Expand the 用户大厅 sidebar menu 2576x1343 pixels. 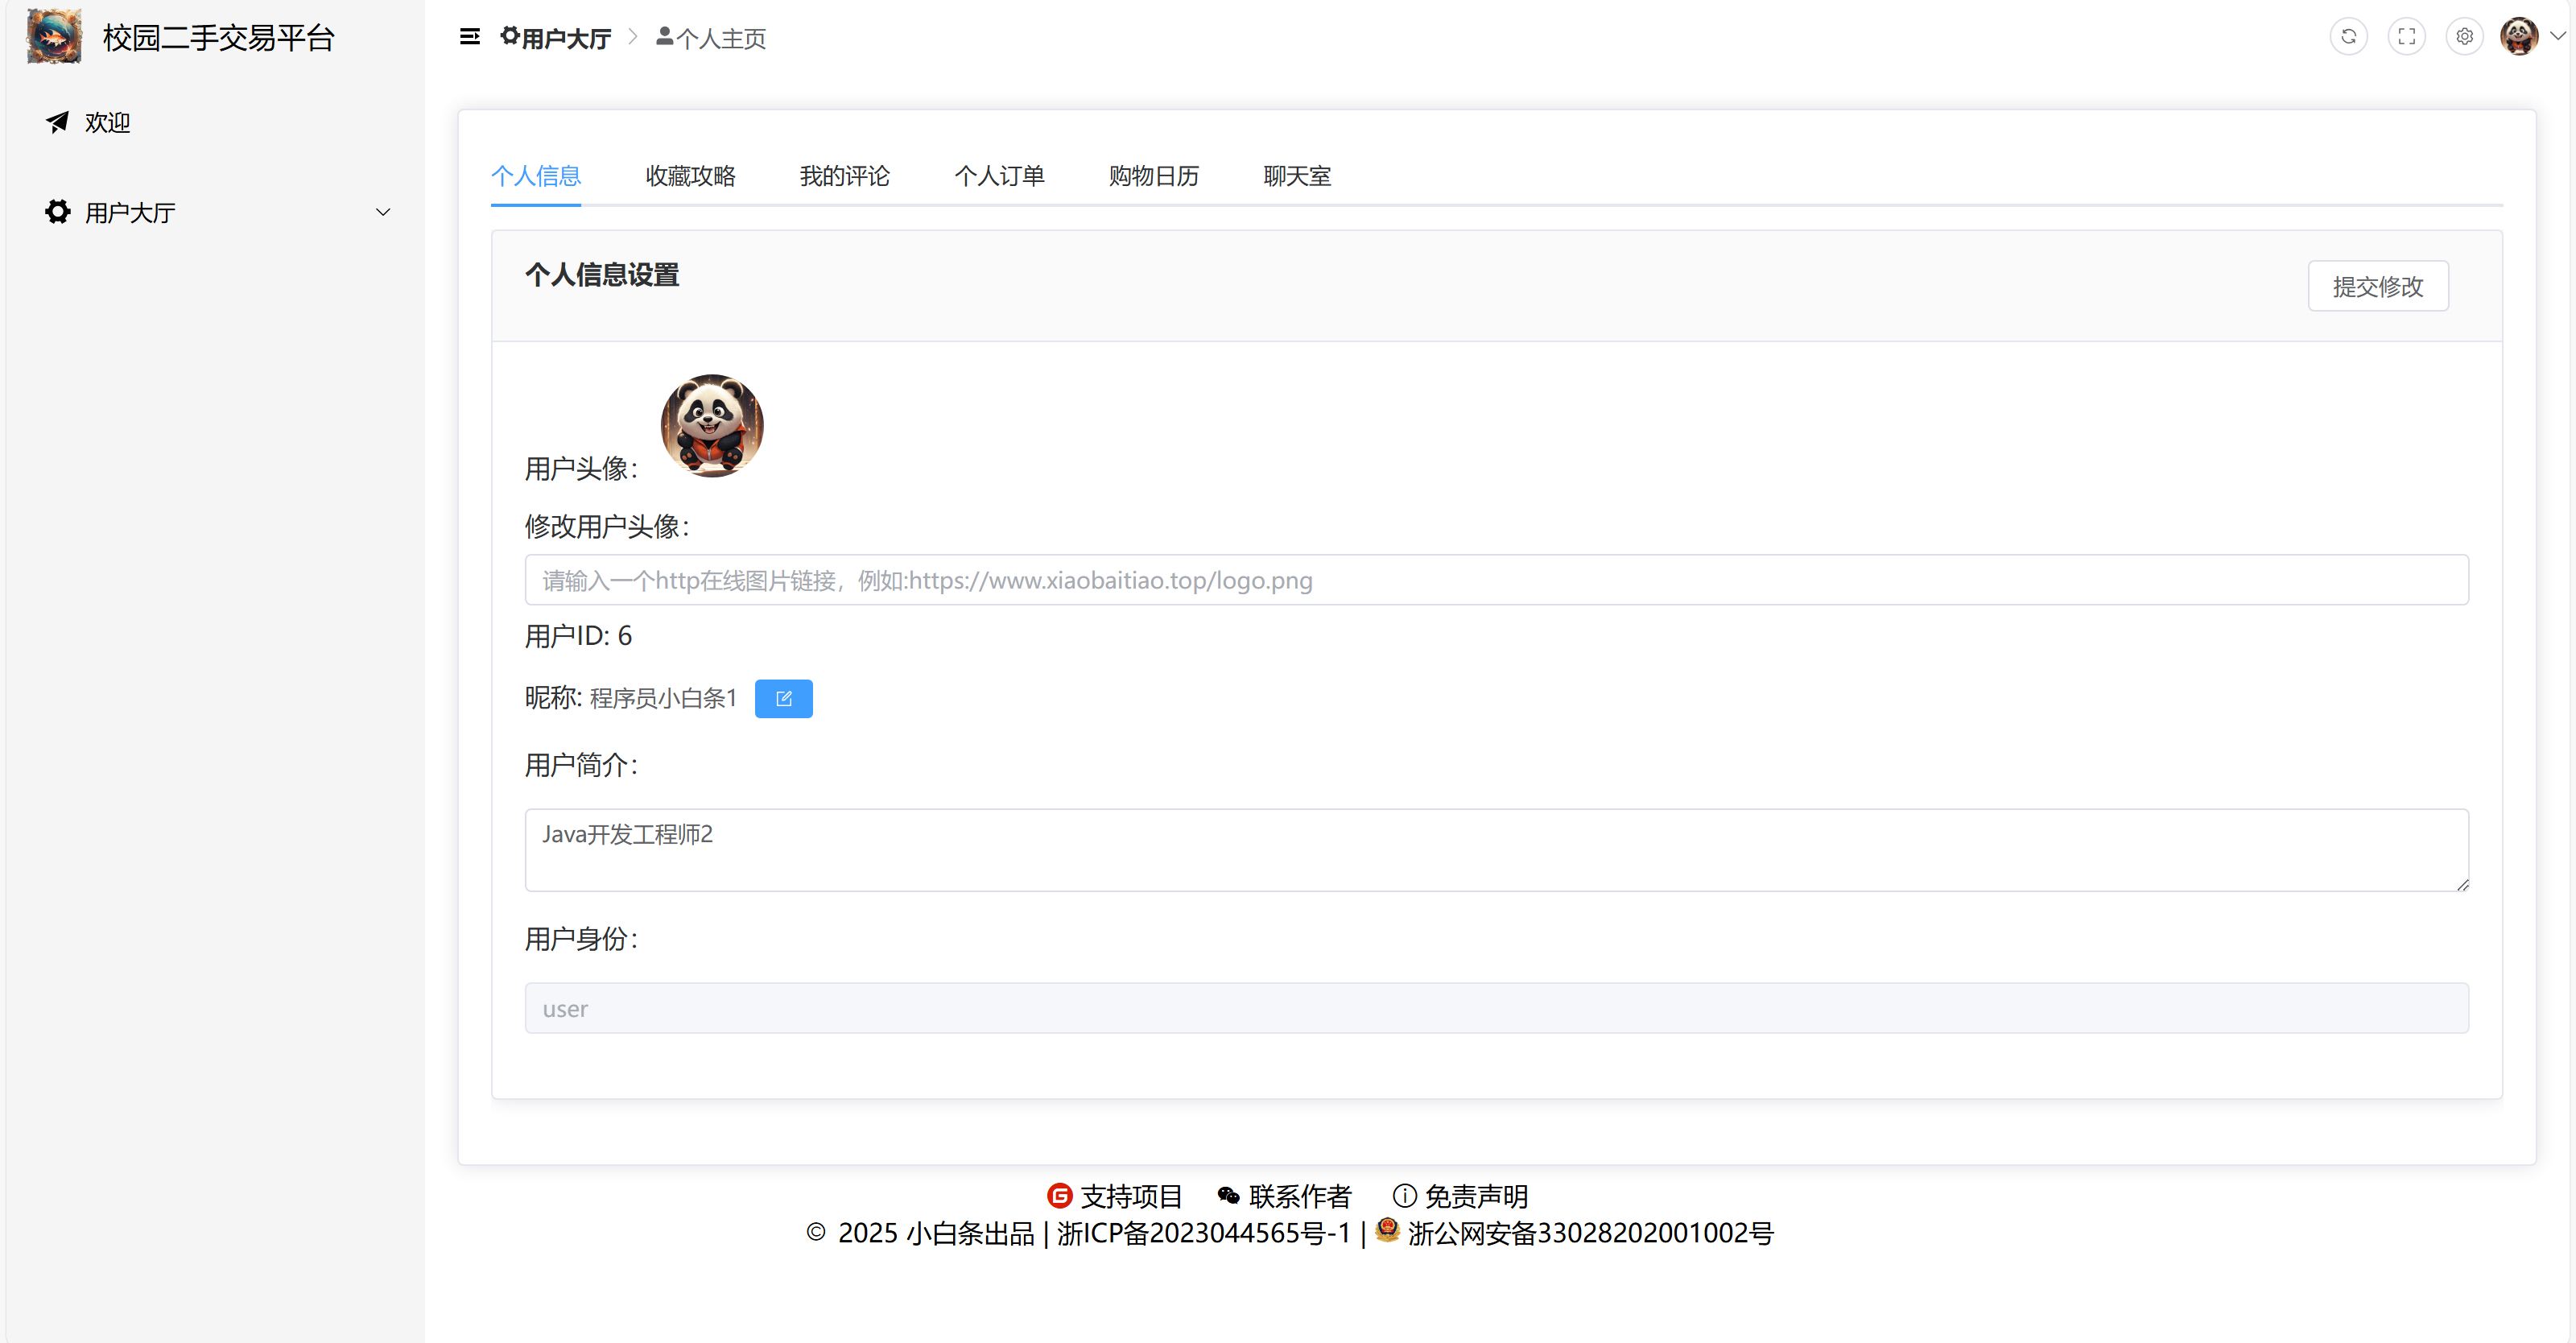(215, 212)
